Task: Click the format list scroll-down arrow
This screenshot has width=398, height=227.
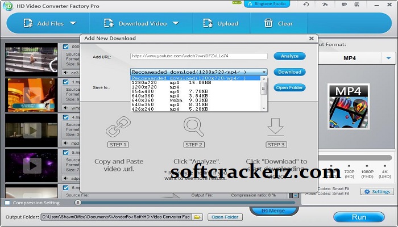Action: [x=264, y=108]
